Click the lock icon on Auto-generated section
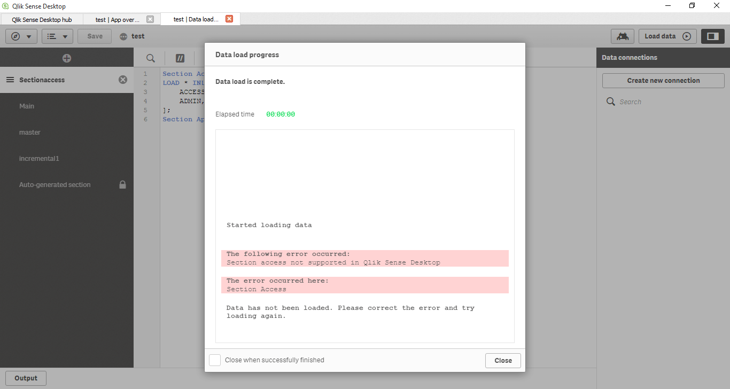This screenshot has width=730, height=389. (122, 184)
